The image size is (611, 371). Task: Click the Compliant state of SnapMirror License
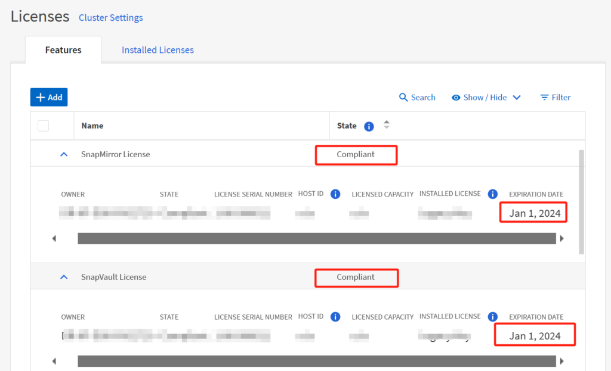point(356,154)
